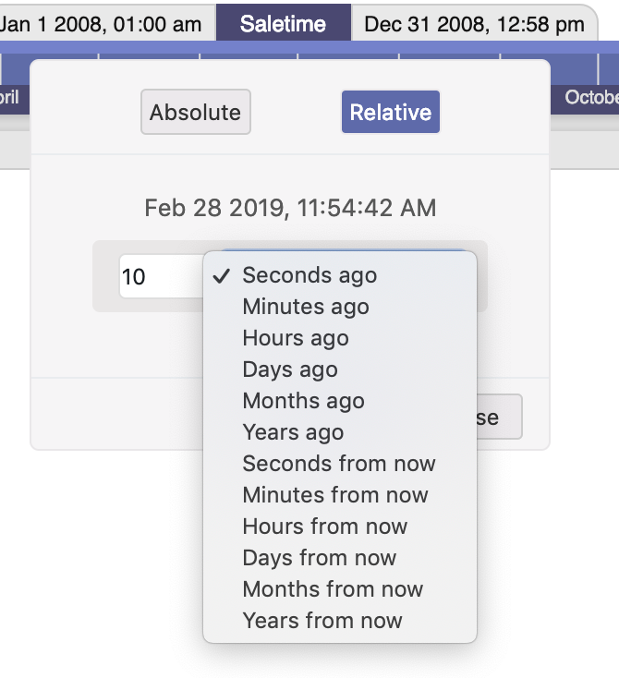This screenshot has height=678, width=619.
Task: Click the Dec 31 2008 end date
Action: 474,24
